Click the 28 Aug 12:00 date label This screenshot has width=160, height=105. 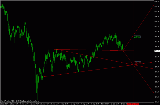55,104
